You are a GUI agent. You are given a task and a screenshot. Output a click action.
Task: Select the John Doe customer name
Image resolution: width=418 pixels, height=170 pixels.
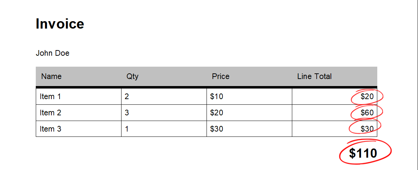[x=52, y=53]
